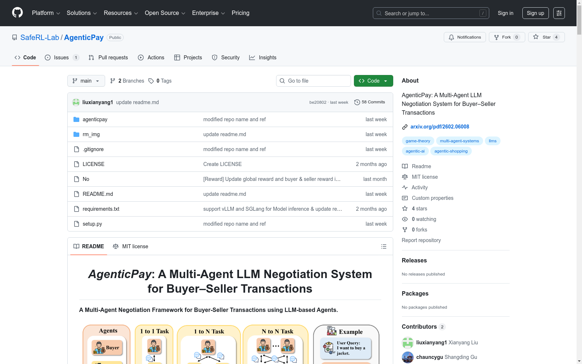This screenshot has width=582, height=364.
Task: Click the 0 forks icon in About
Action: [x=405, y=230]
